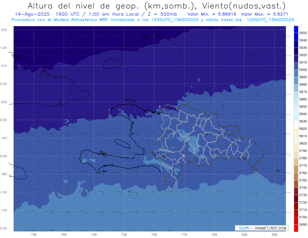This screenshot has width=308, height=238.
Task: Select the swatch between 5870 and 5880
Action: click(296, 88)
